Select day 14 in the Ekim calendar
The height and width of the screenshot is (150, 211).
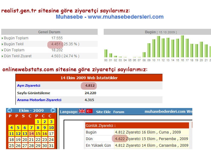(x=31, y=133)
